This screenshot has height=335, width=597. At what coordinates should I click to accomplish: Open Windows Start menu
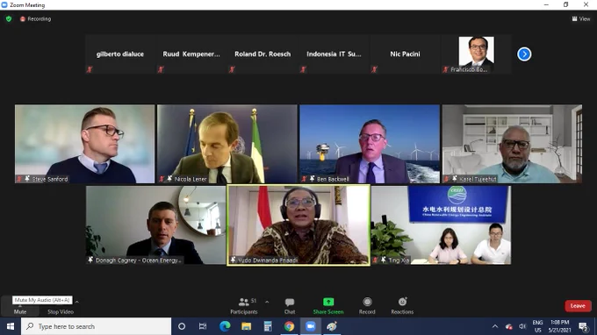click(11, 326)
